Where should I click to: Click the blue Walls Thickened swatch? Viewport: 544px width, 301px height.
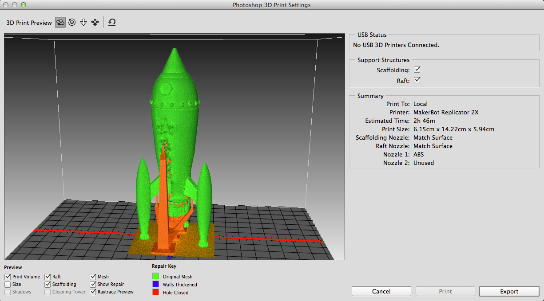click(x=155, y=285)
